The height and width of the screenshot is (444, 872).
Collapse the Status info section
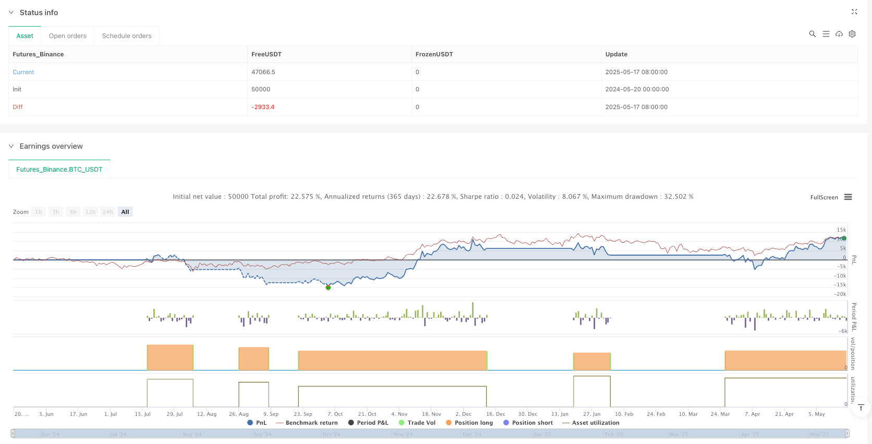tap(11, 13)
